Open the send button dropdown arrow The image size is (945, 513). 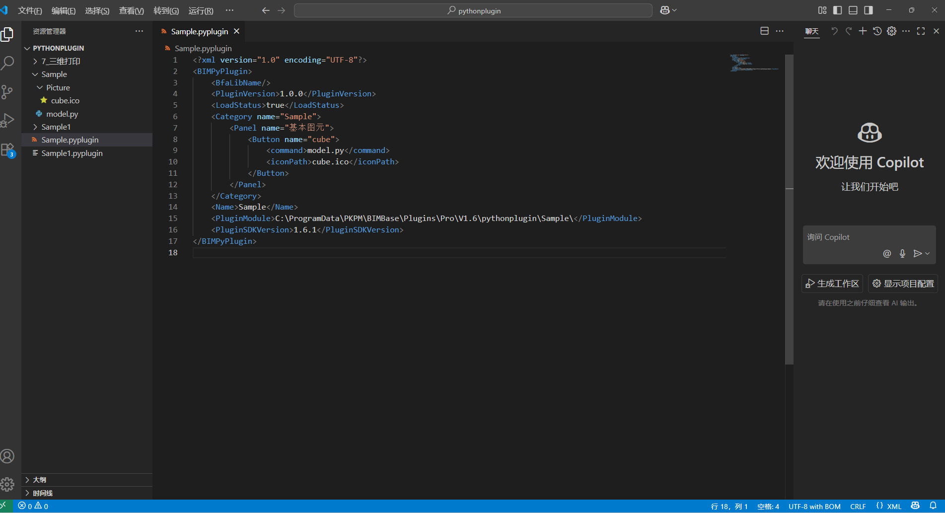tap(928, 254)
